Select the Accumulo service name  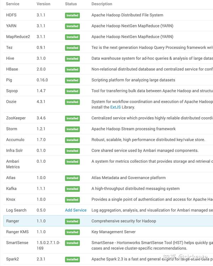15,140
